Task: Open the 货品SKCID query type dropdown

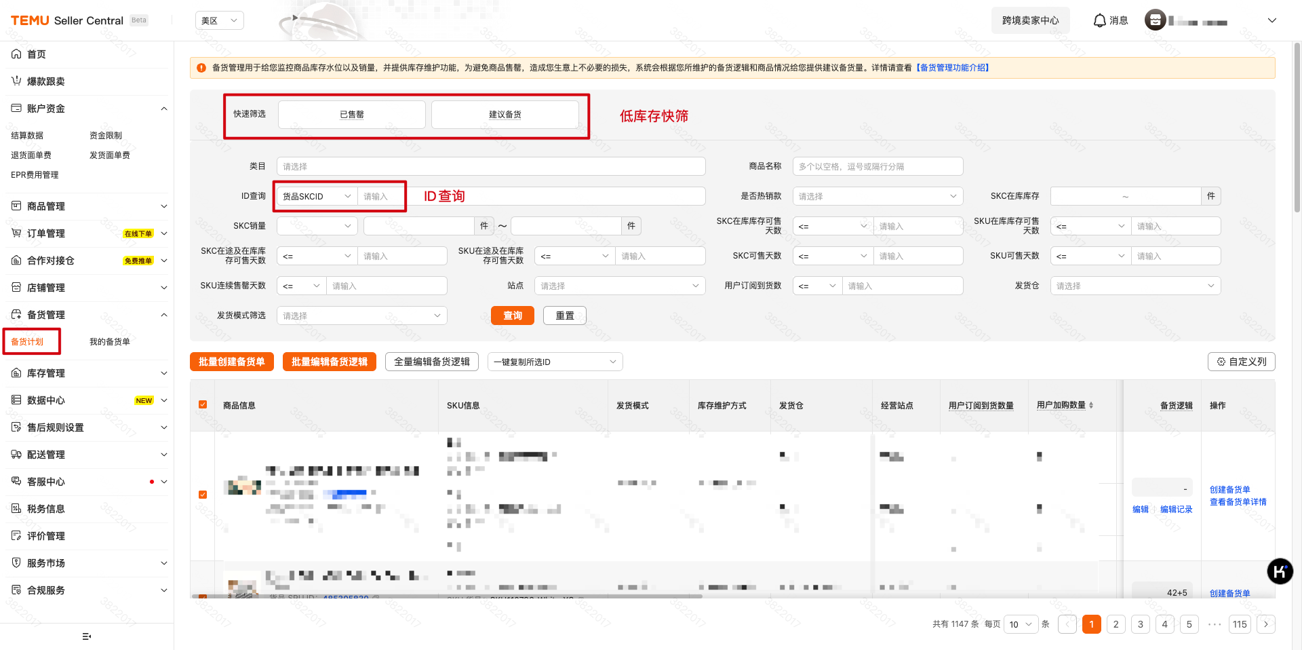Action: click(x=317, y=197)
